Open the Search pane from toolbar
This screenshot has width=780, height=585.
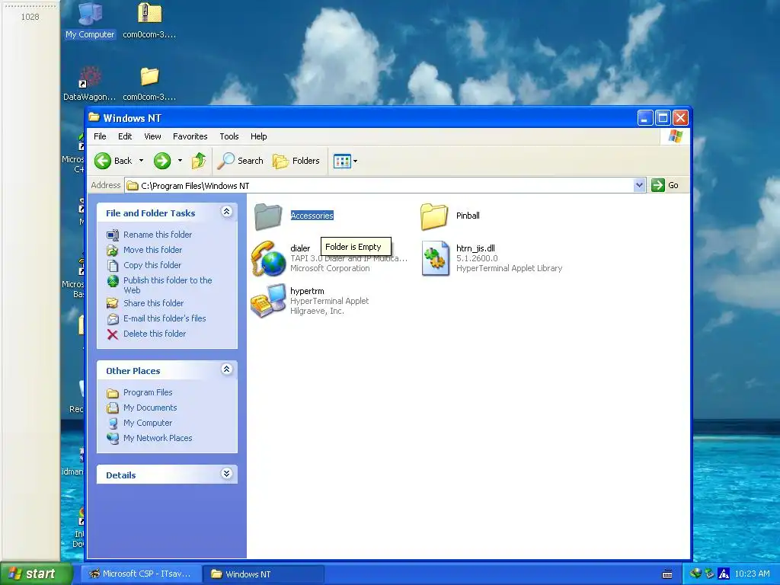pos(240,161)
